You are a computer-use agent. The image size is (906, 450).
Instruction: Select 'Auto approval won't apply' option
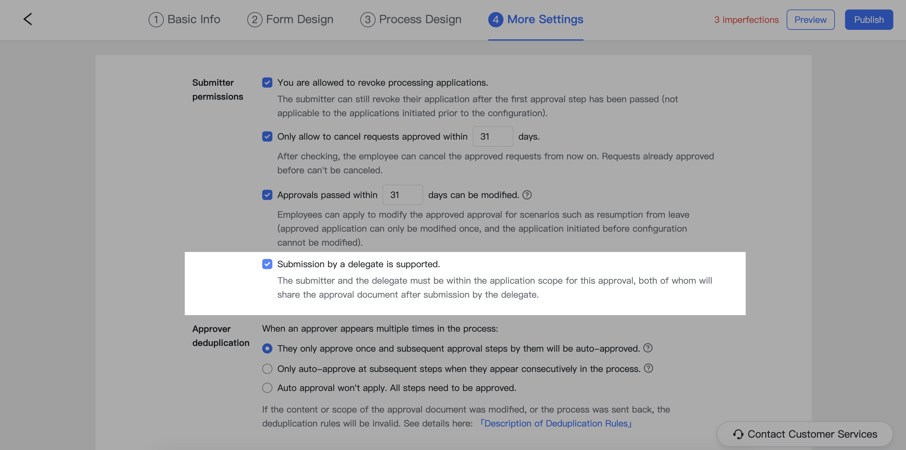pyautogui.click(x=267, y=388)
